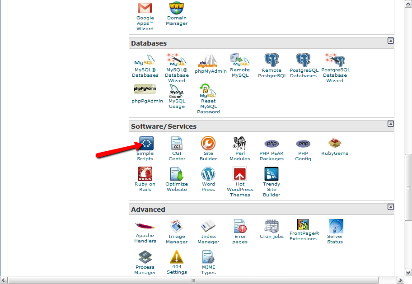Viewport: 412px width, 284px height.
Task: Click the 'MySQL® Databases' text link
Action: point(145,73)
